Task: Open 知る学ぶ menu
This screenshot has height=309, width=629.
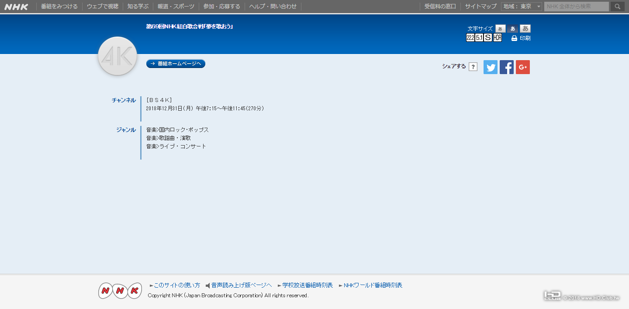Action: click(138, 7)
